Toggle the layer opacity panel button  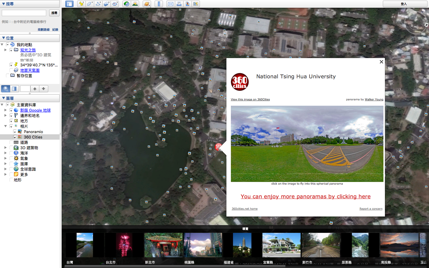tap(14, 89)
